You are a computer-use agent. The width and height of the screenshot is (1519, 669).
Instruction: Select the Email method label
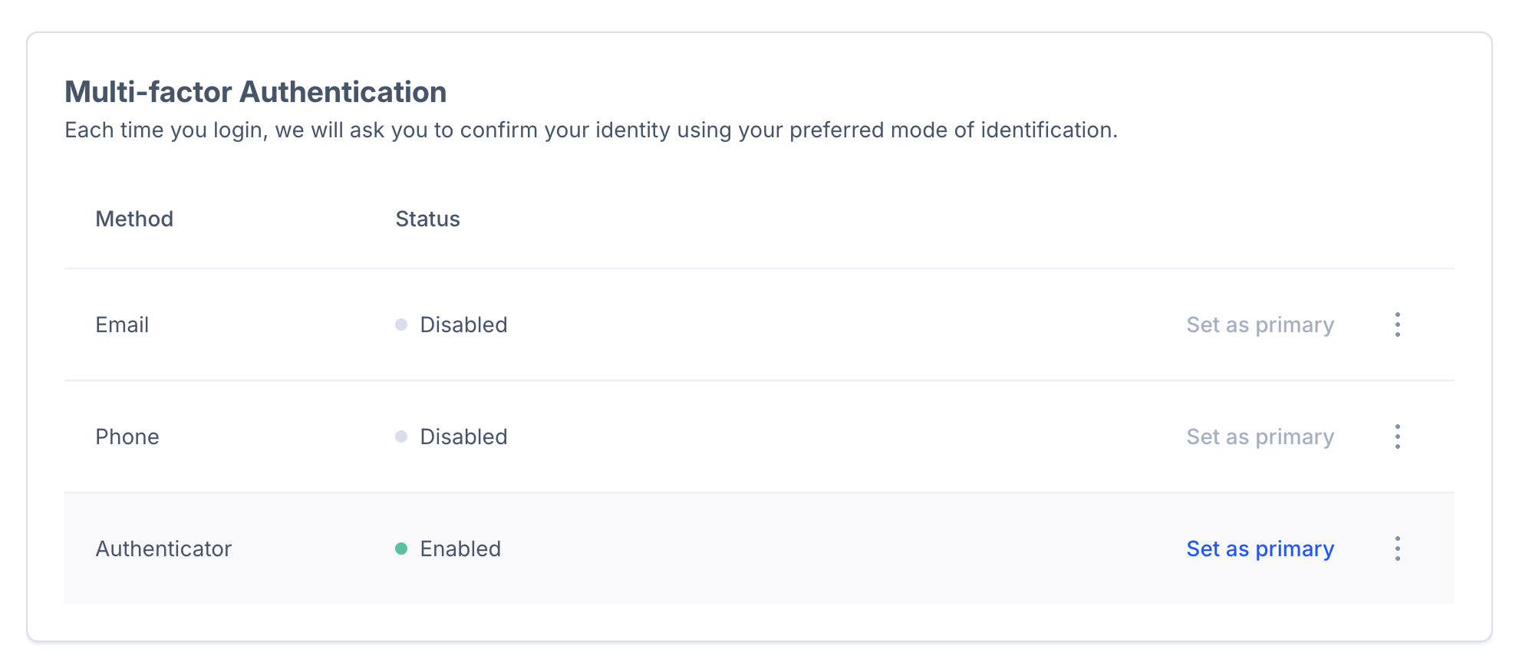point(122,325)
